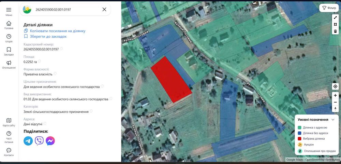Screen dimensions: 341x164
Task: Copy the Категорія value icon
Action: point(91,111)
